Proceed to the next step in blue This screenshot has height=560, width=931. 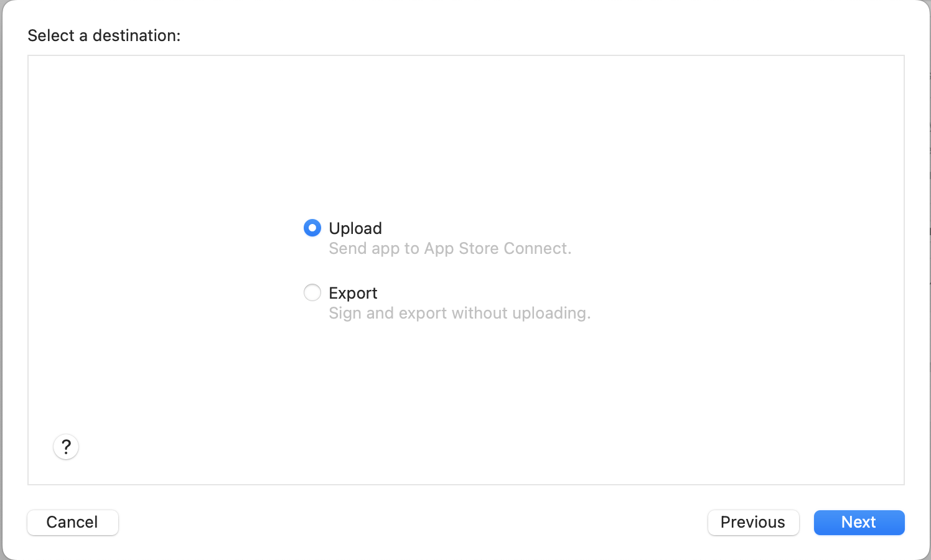click(859, 522)
